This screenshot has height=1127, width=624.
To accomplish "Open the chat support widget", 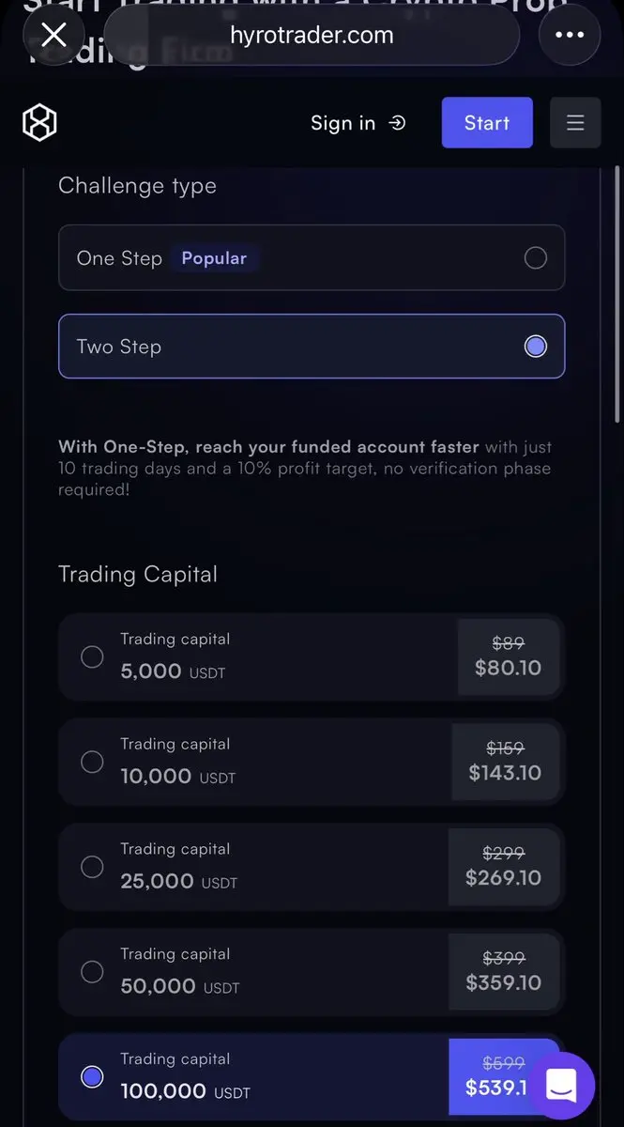I will pyautogui.click(x=561, y=1086).
